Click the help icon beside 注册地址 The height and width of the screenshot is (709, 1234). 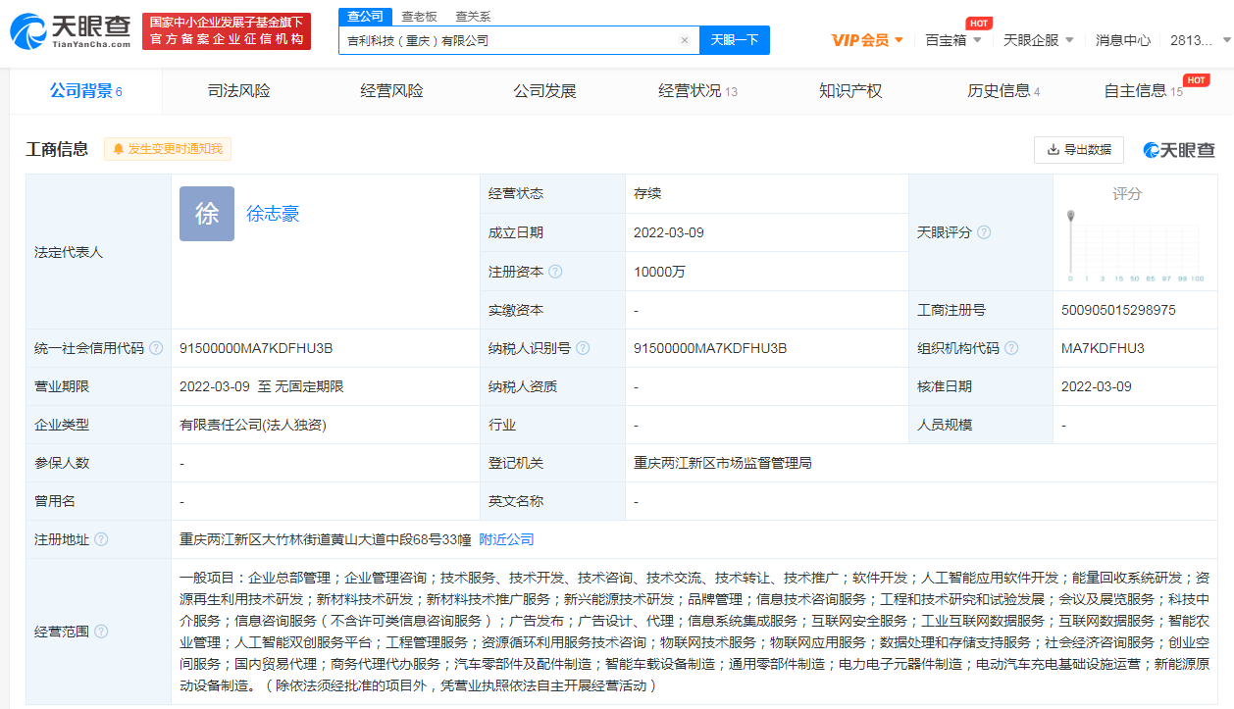coord(101,539)
